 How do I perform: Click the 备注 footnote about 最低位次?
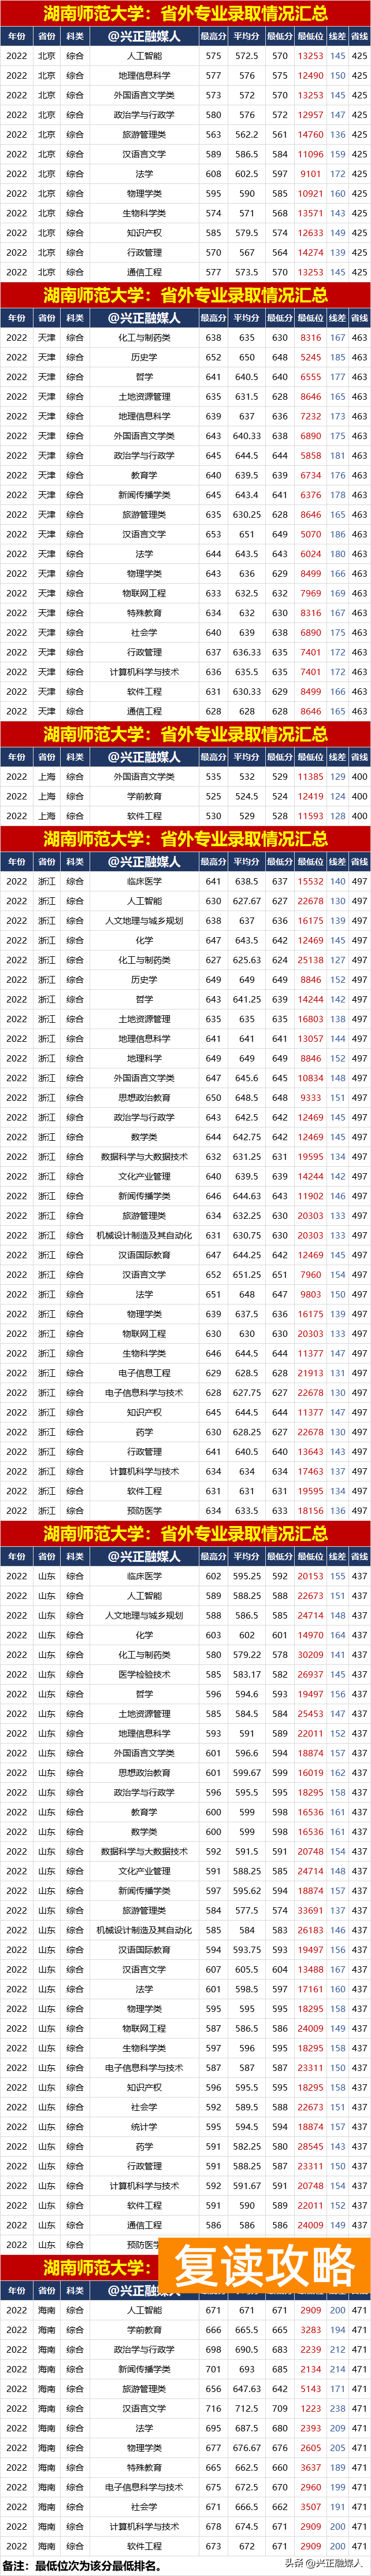83,2566
